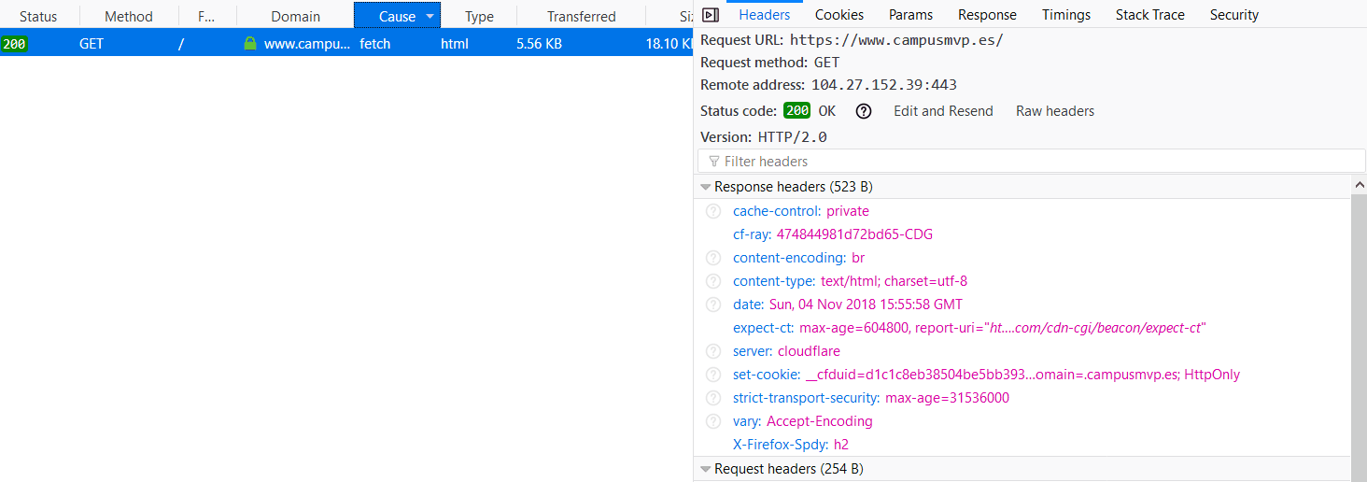Image resolution: width=1367 pixels, height=482 pixels.
Task: Click help icon beside cache-control header
Action: pyautogui.click(x=713, y=211)
